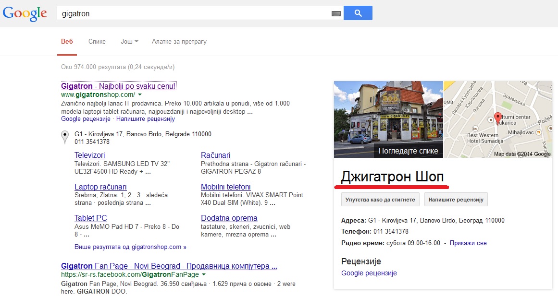Open the Gigatron - Najbolji po svaku cenu result
Viewport: 558px width, 296px height.
[118, 86]
